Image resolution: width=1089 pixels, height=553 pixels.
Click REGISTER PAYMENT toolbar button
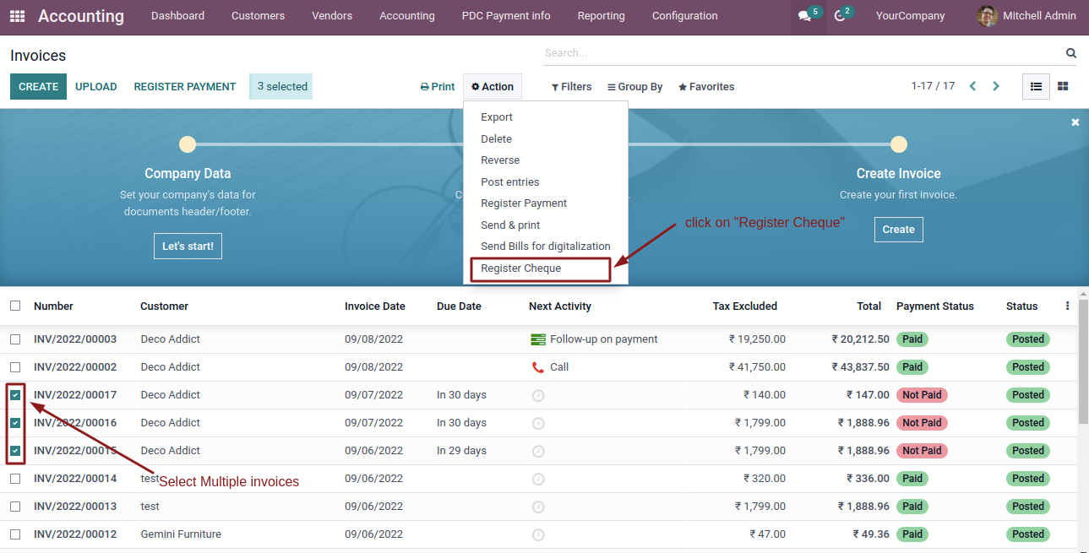tap(185, 87)
